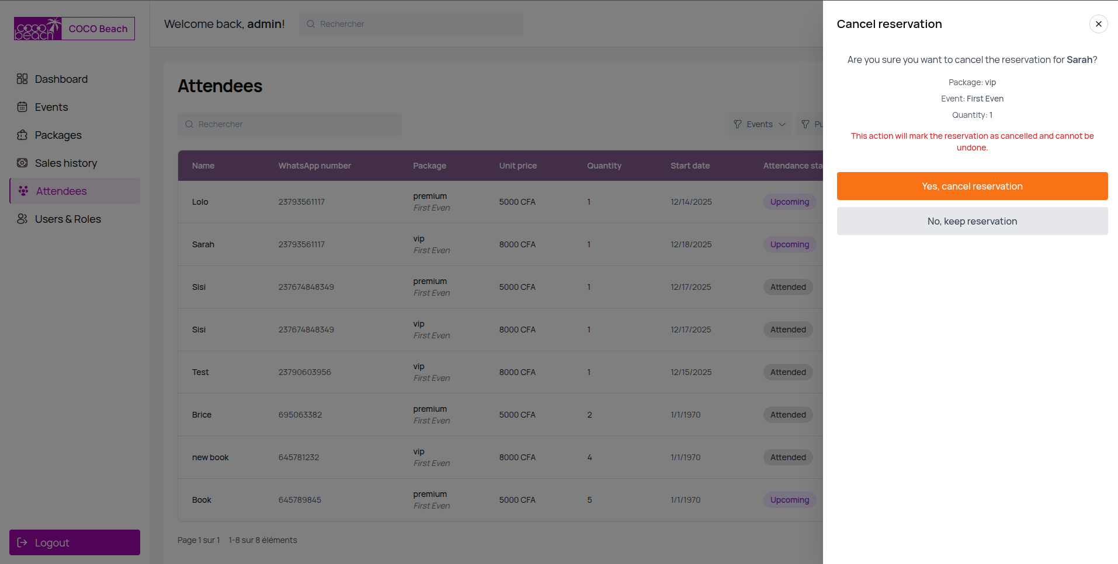The image size is (1118, 564).
Task: Click the Users & Roles icon
Action: point(22,219)
